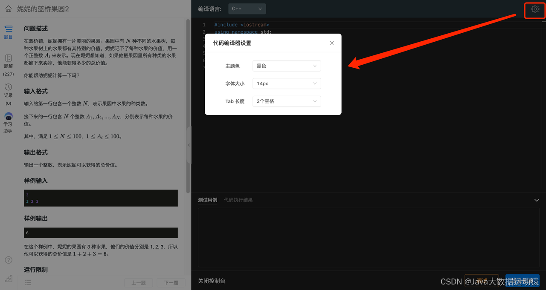Click the 样例输出 heading
Viewport: 546px width, 290px height.
[x=36, y=218]
